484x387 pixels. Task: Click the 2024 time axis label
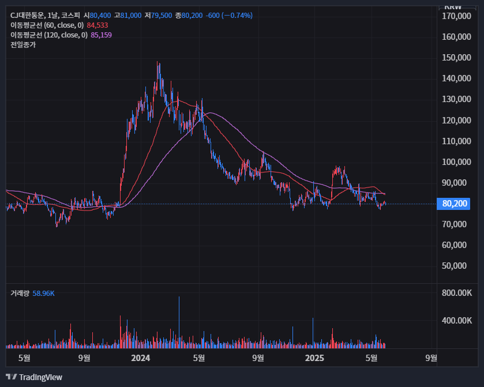140,358
